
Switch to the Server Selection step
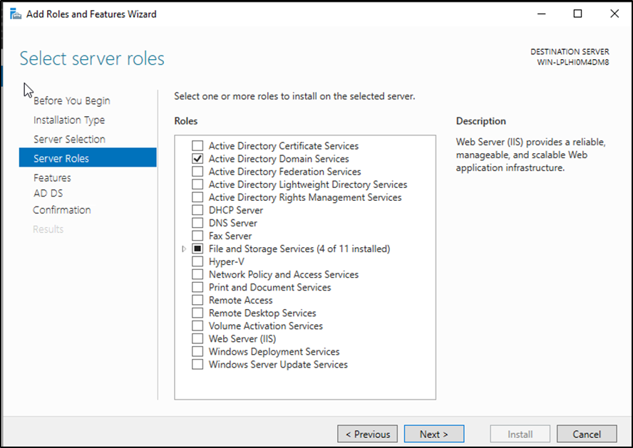point(69,140)
